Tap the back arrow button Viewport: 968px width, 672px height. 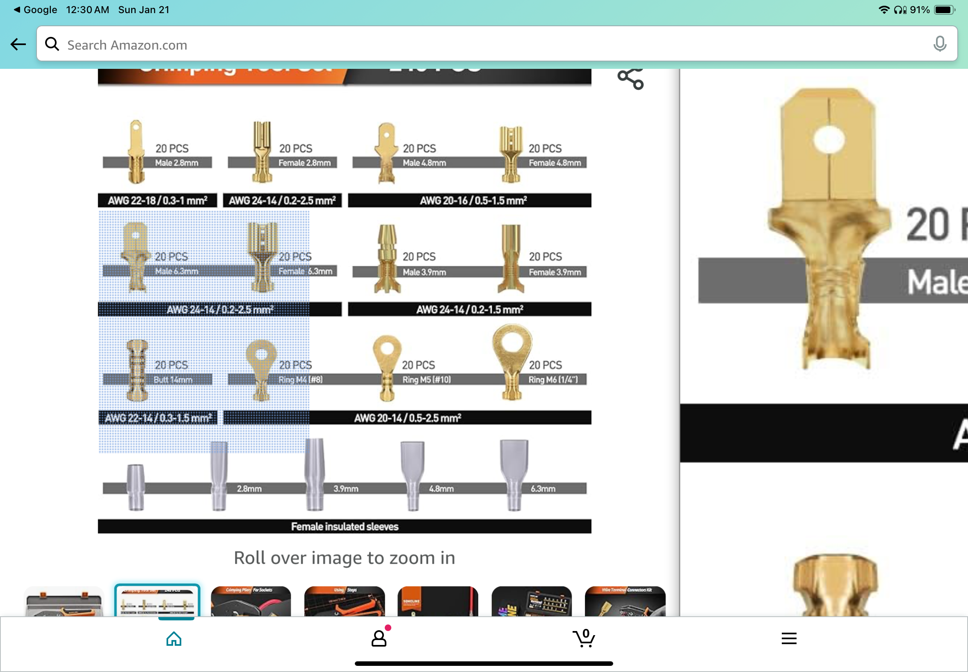[18, 44]
